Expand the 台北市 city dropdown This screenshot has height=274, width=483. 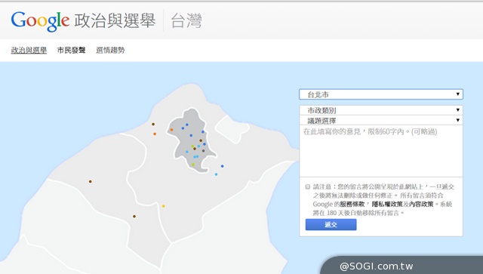tap(381, 94)
